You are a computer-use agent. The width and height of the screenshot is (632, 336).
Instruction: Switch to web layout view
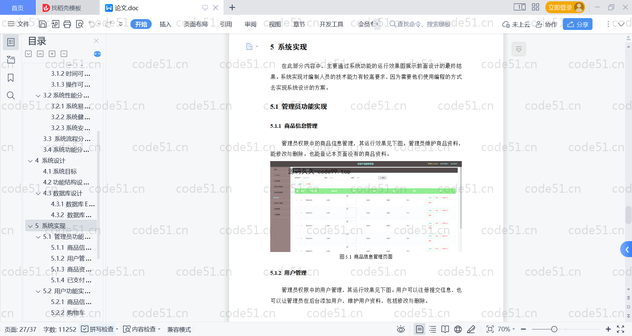(x=458, y=329)
